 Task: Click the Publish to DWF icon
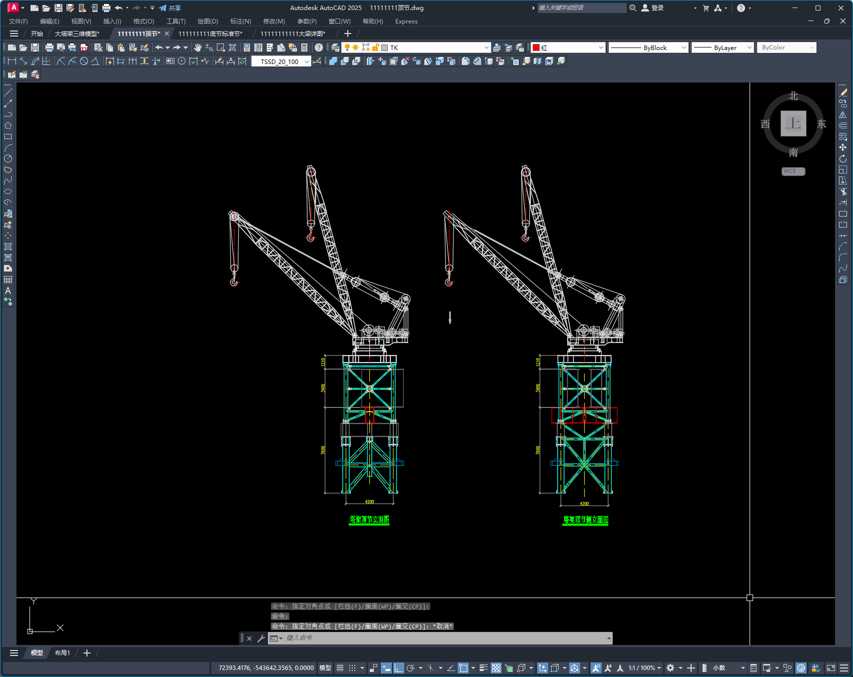tap(84, 47)
